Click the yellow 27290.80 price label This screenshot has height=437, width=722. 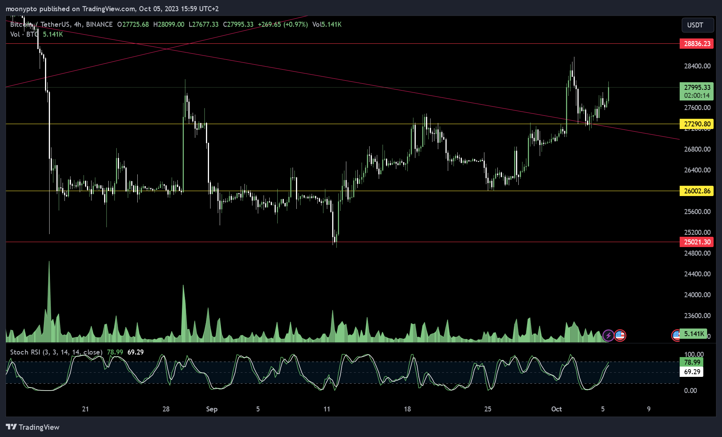697,124
